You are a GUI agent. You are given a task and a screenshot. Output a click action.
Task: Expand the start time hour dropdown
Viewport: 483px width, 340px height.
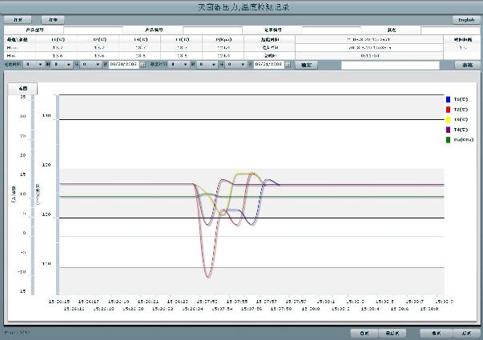[40, 65]
